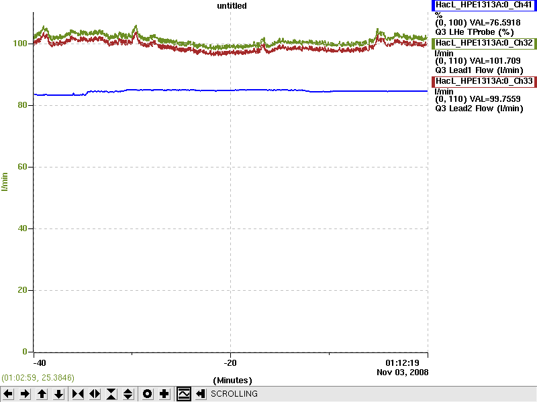
Task: Click the plus crosshair icon
Action: click(x=164, y=394)
